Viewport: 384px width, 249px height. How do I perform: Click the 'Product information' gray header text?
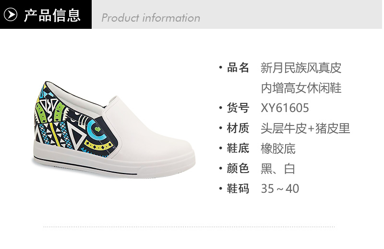pyautogui.click(x=151, y=18)
